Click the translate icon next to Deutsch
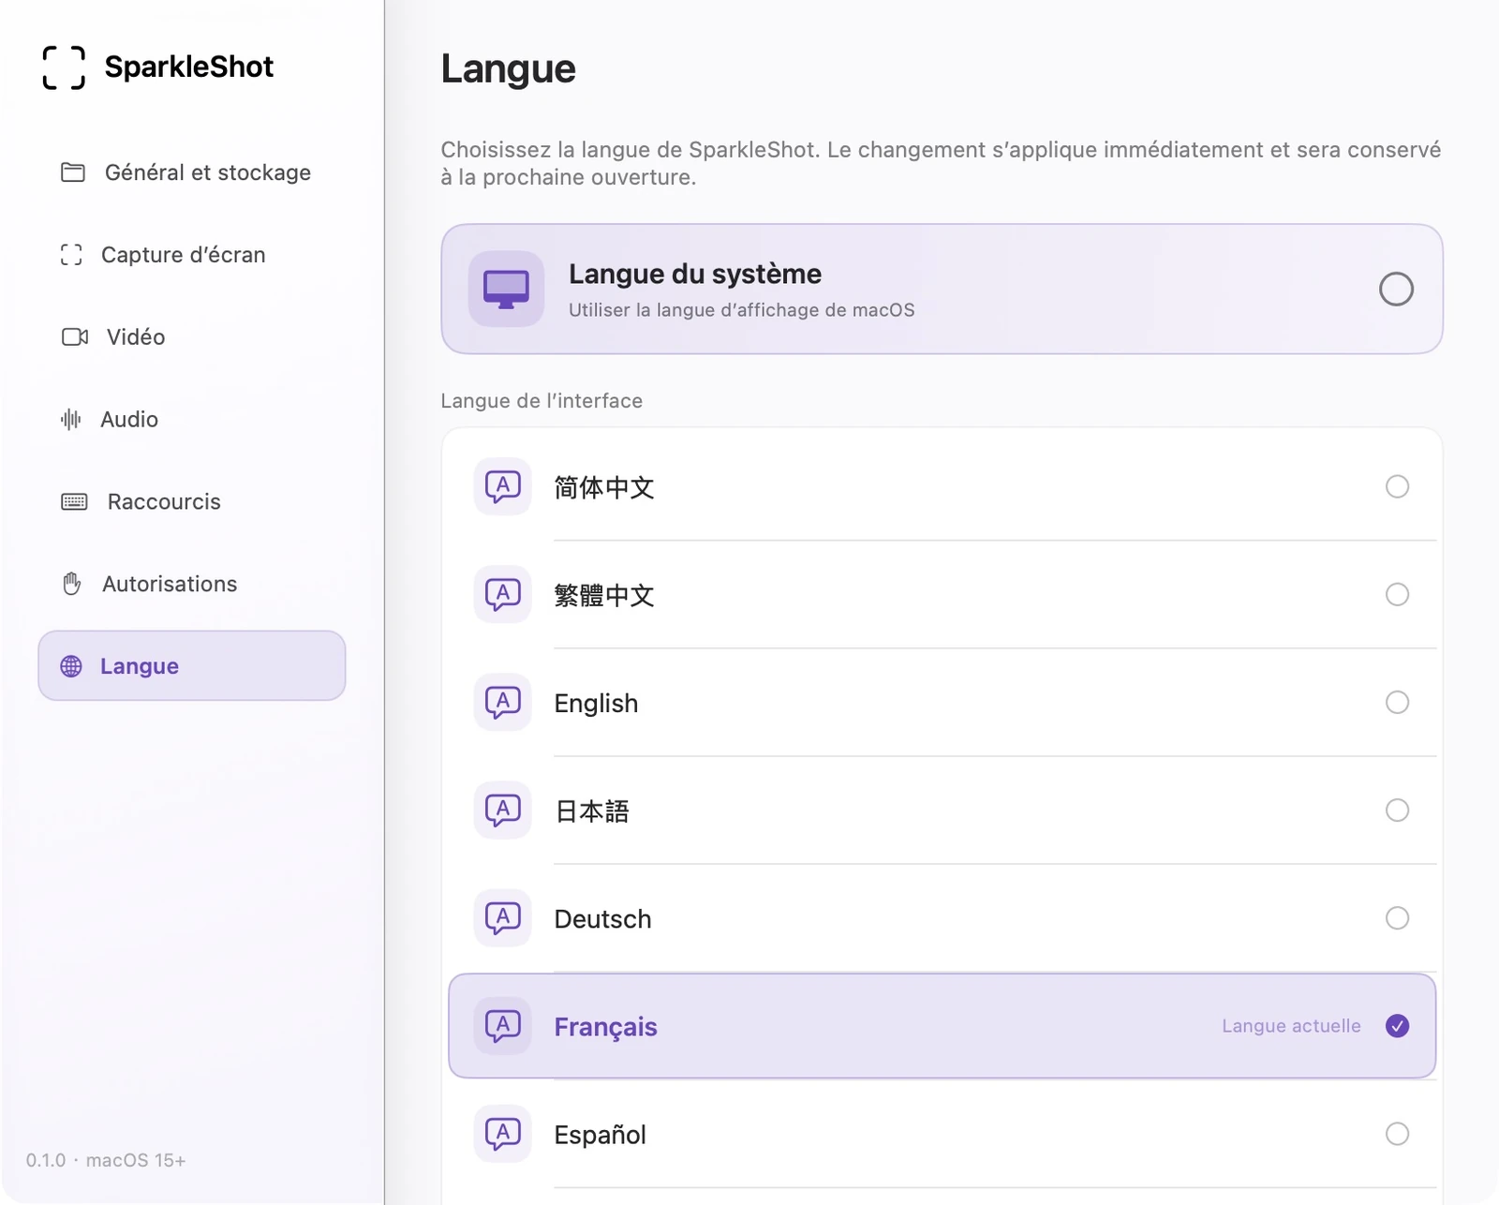The width and height of the screenshot is (1499, 1205). pyautogui.click(x=503, y=917)
